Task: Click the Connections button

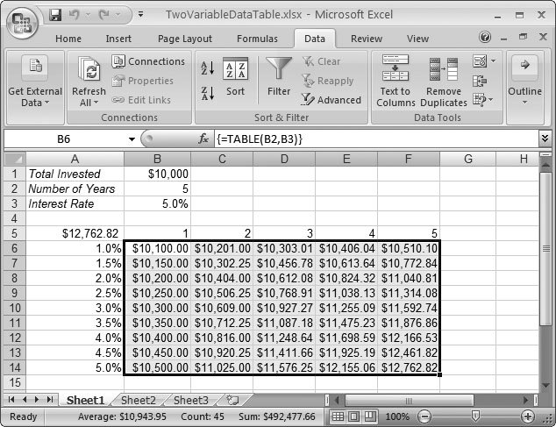Action: coord(148,61)
